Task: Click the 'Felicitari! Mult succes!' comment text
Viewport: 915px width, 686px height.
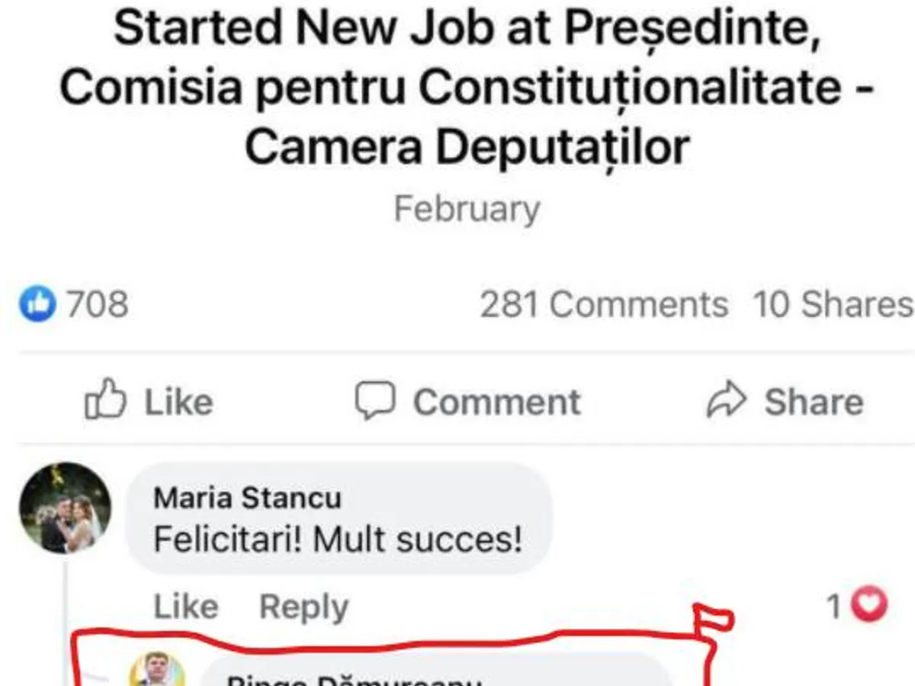Action: [338, 540]
